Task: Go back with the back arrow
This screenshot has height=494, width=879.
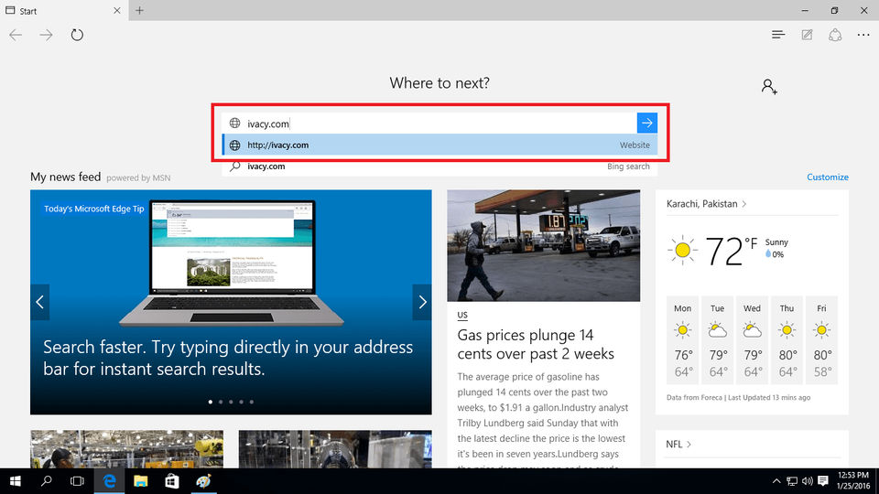Action: [16, 35]
